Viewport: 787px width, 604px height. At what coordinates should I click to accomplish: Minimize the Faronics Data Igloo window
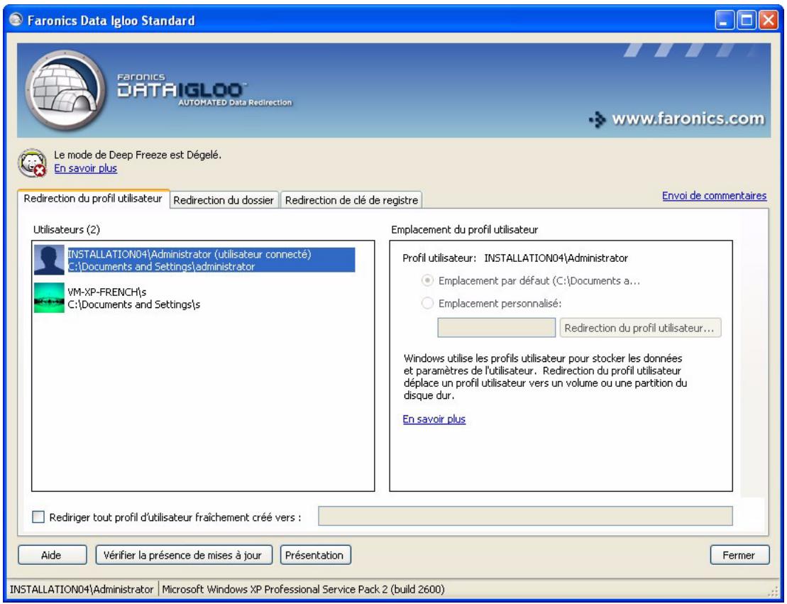[725, 21]
